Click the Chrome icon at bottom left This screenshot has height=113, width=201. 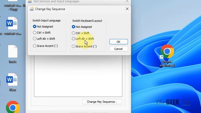(13, 107)
